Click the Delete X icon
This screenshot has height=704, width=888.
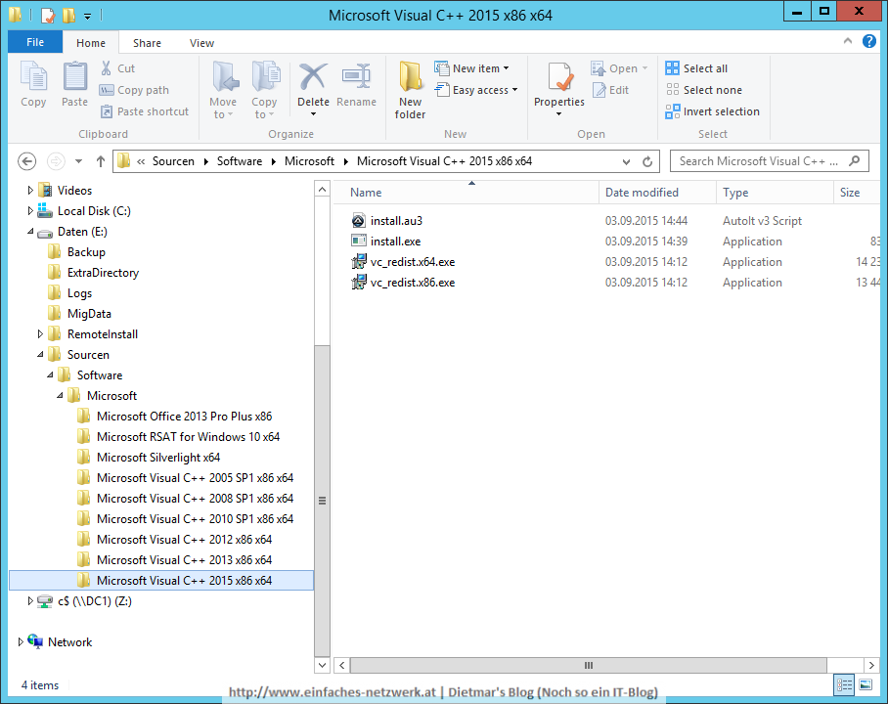(313, 77)
